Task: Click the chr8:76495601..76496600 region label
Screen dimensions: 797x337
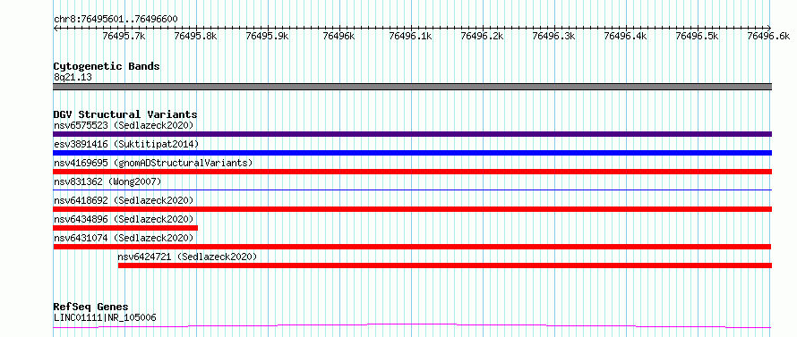Action: coord(116,20)
